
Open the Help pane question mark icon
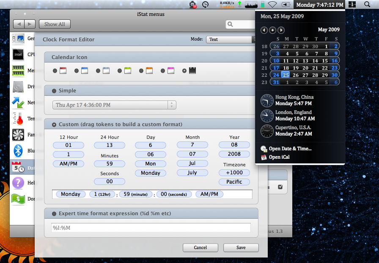pos(18,183)
